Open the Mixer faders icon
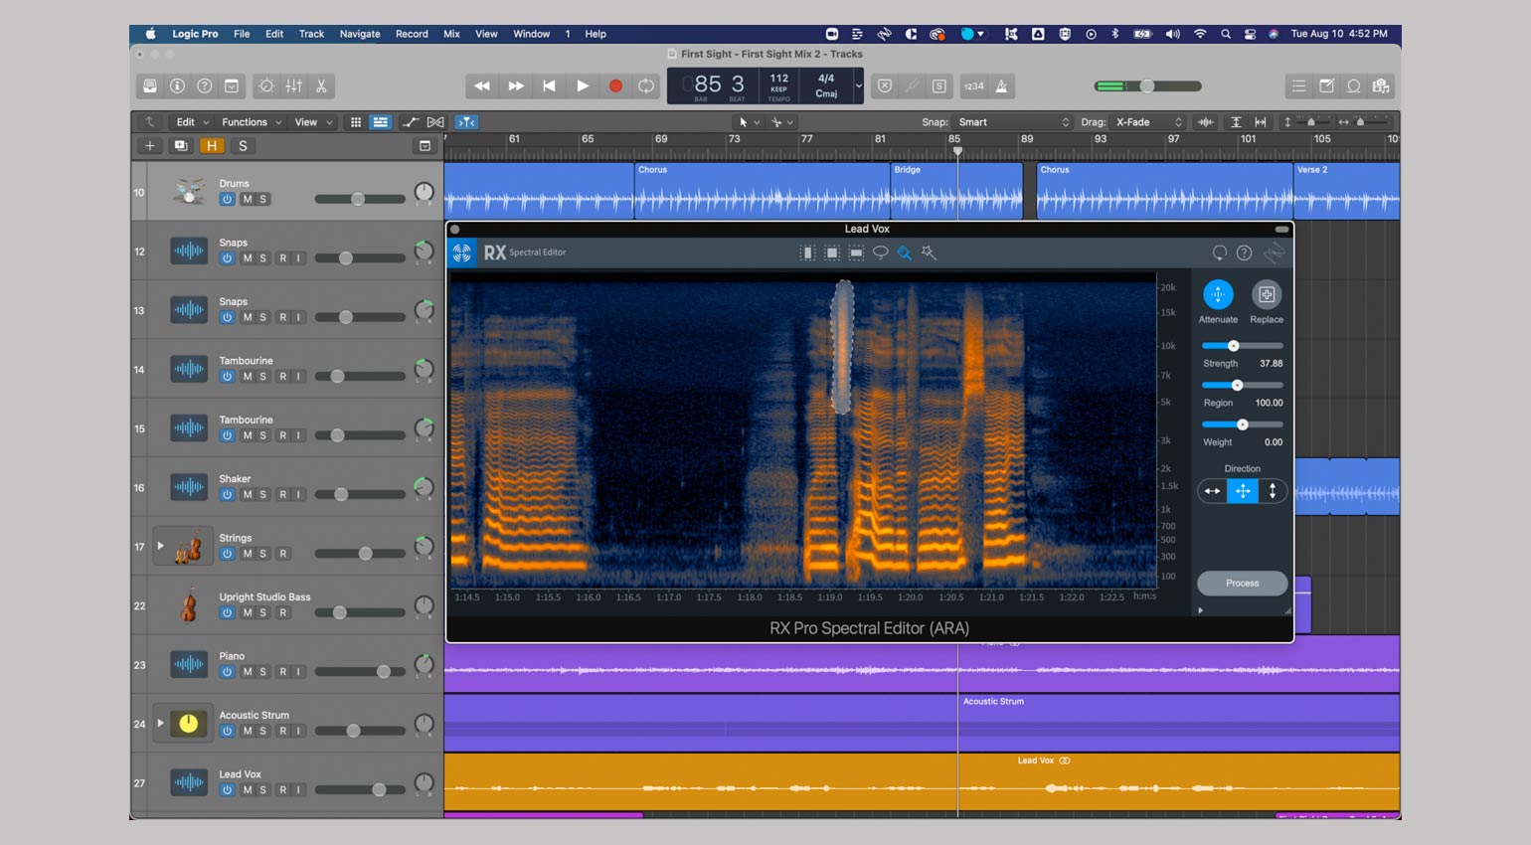 (x=294, y=86)
